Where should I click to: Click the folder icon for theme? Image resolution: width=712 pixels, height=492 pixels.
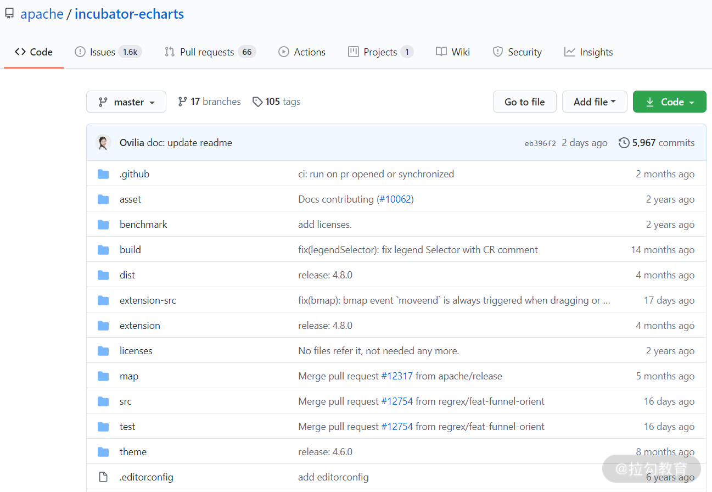pos(103,452)
